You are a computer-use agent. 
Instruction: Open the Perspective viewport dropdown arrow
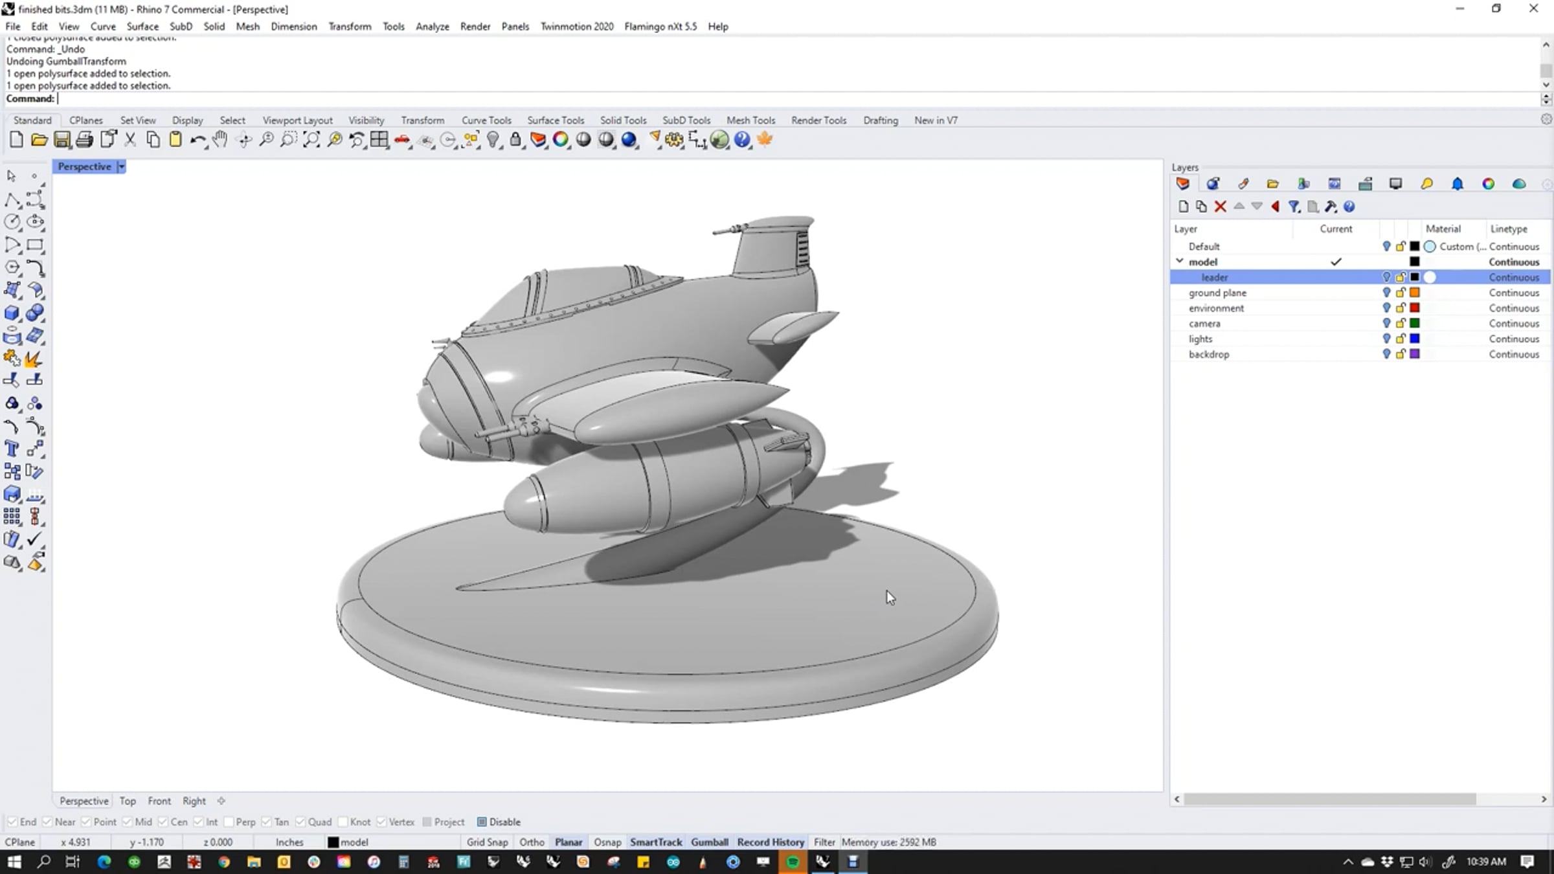[x=121, y=166]
